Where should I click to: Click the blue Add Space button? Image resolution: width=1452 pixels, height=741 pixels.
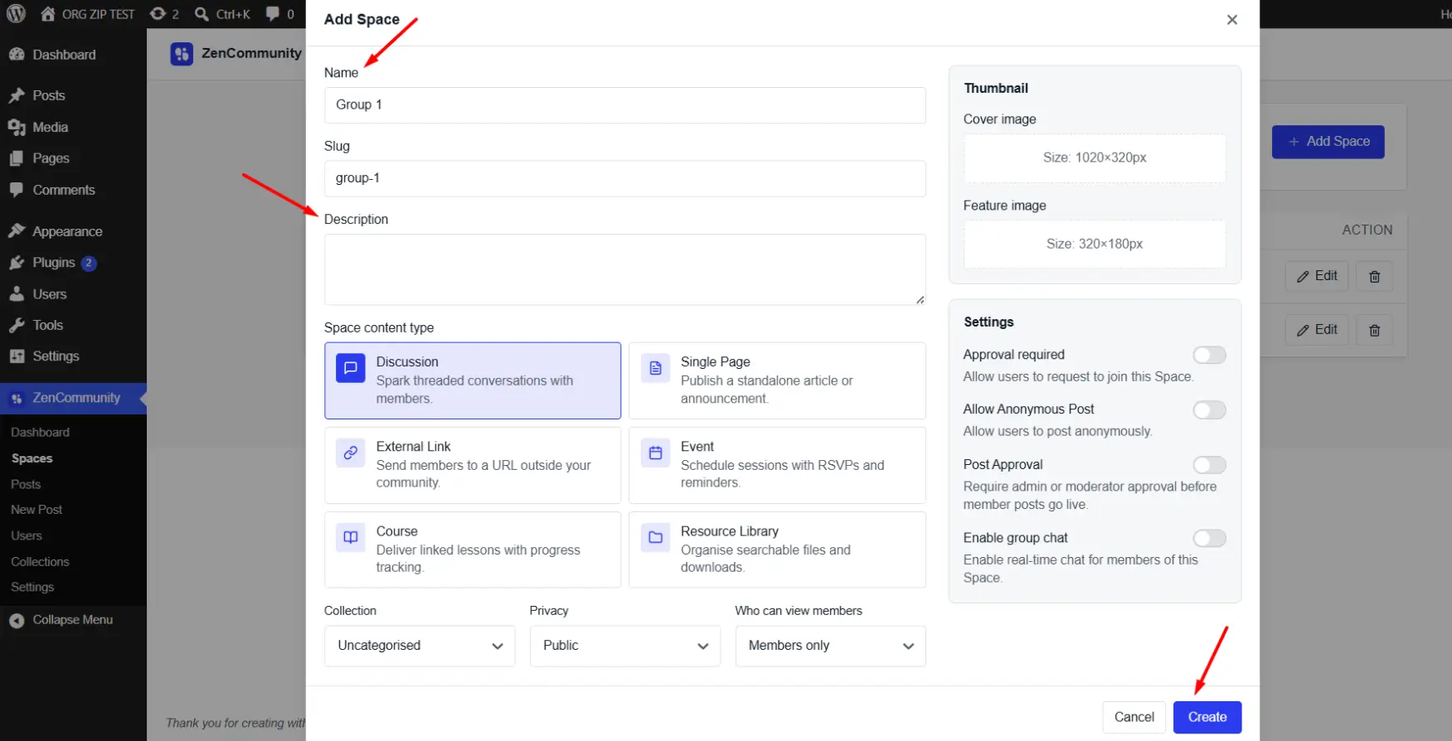[x=1328, y=142]
